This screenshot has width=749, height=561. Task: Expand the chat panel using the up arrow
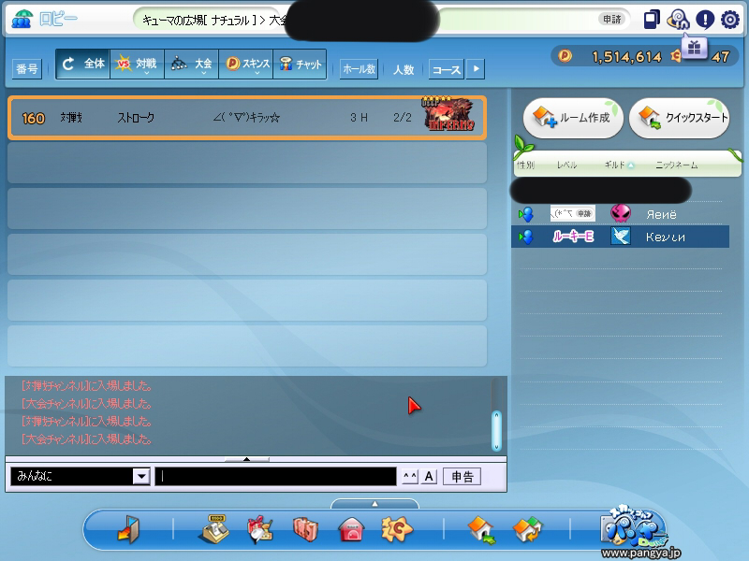coord(247,459)
